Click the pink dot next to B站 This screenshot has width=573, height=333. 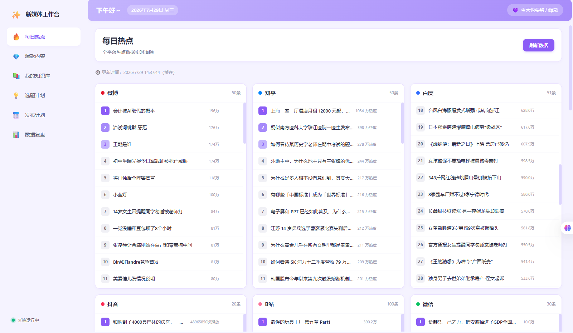tap(260, 304)
